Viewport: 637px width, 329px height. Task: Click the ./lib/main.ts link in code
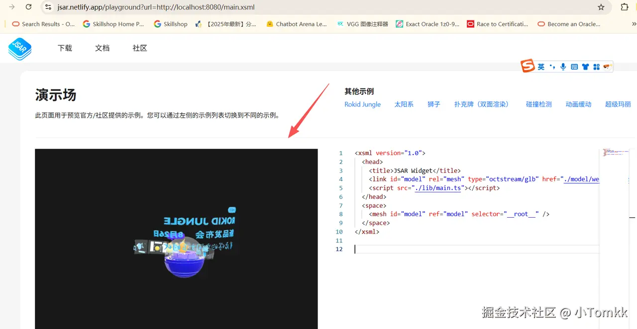pyautogui.click(x=438, y=188)
